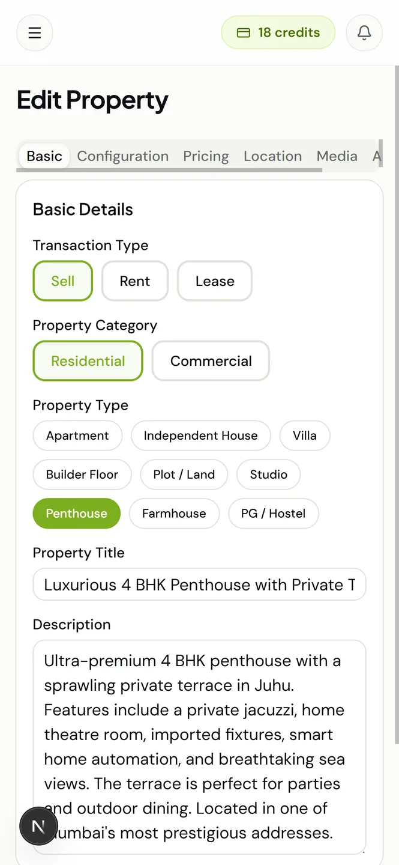Open the notifications bell
Image resolution: width=399 pixels, height=865 pixels.
click(x=364, y=32)
